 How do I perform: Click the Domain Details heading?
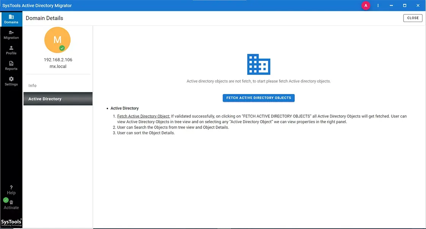[x=44, y=18]
